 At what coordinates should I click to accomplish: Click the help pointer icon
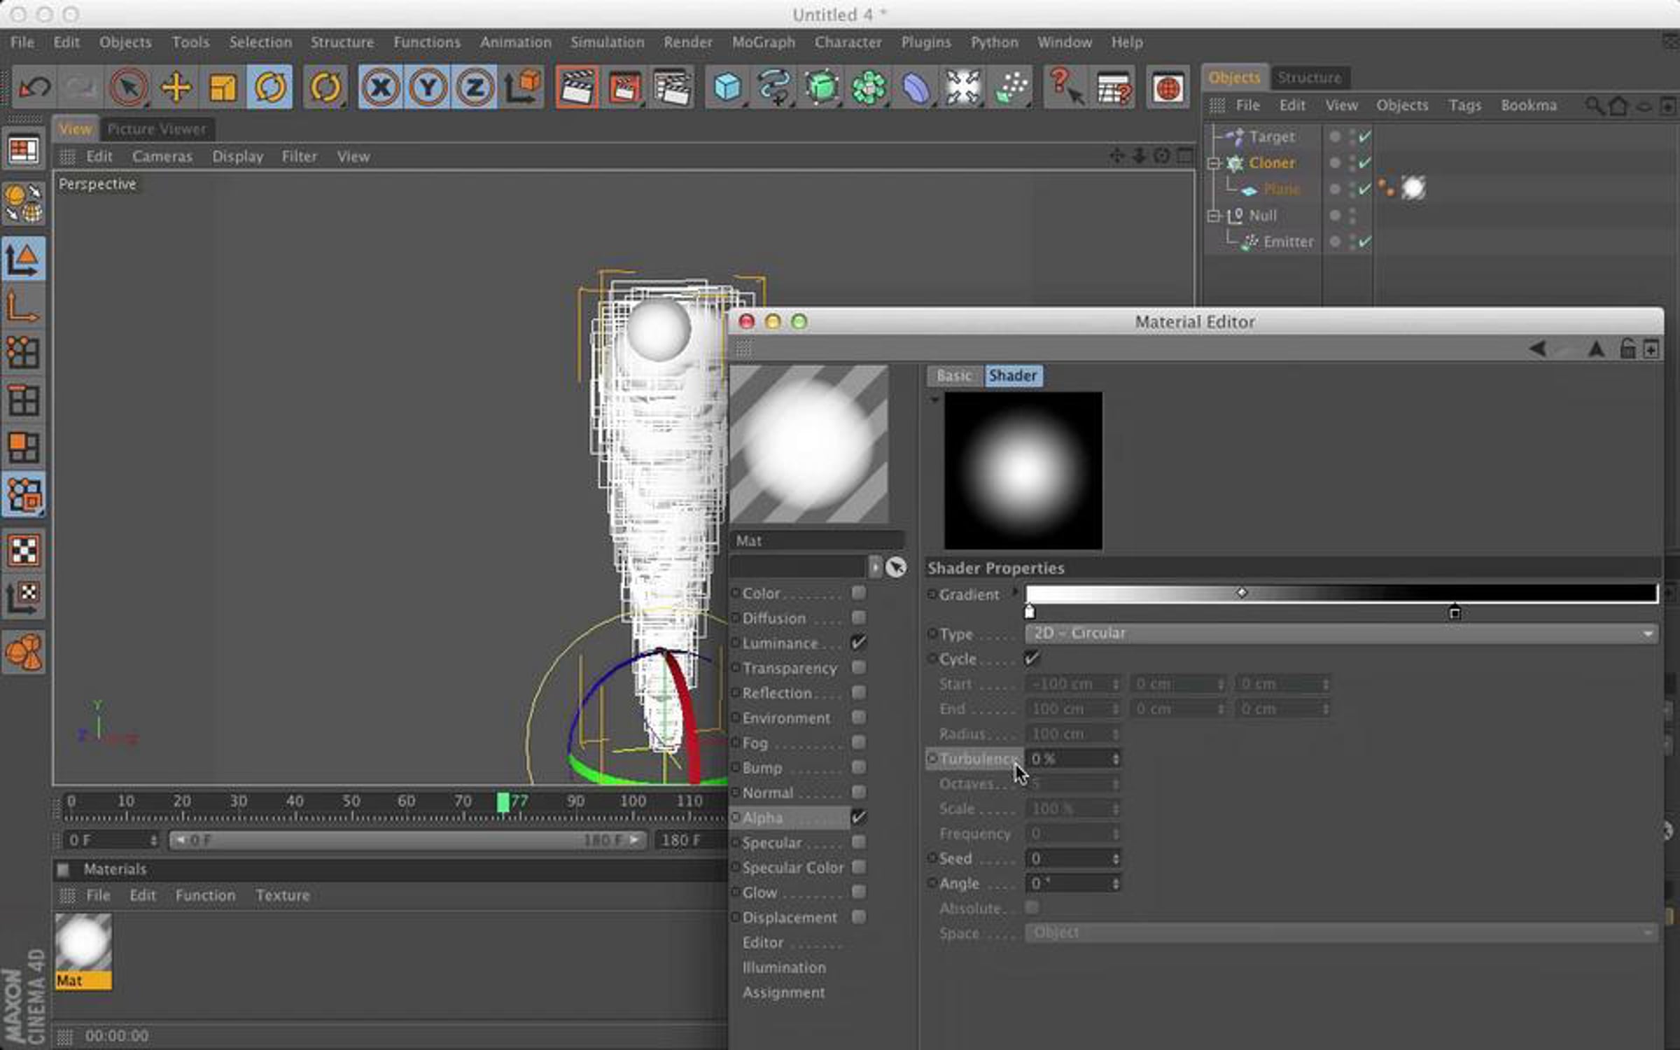point(1065,87)
